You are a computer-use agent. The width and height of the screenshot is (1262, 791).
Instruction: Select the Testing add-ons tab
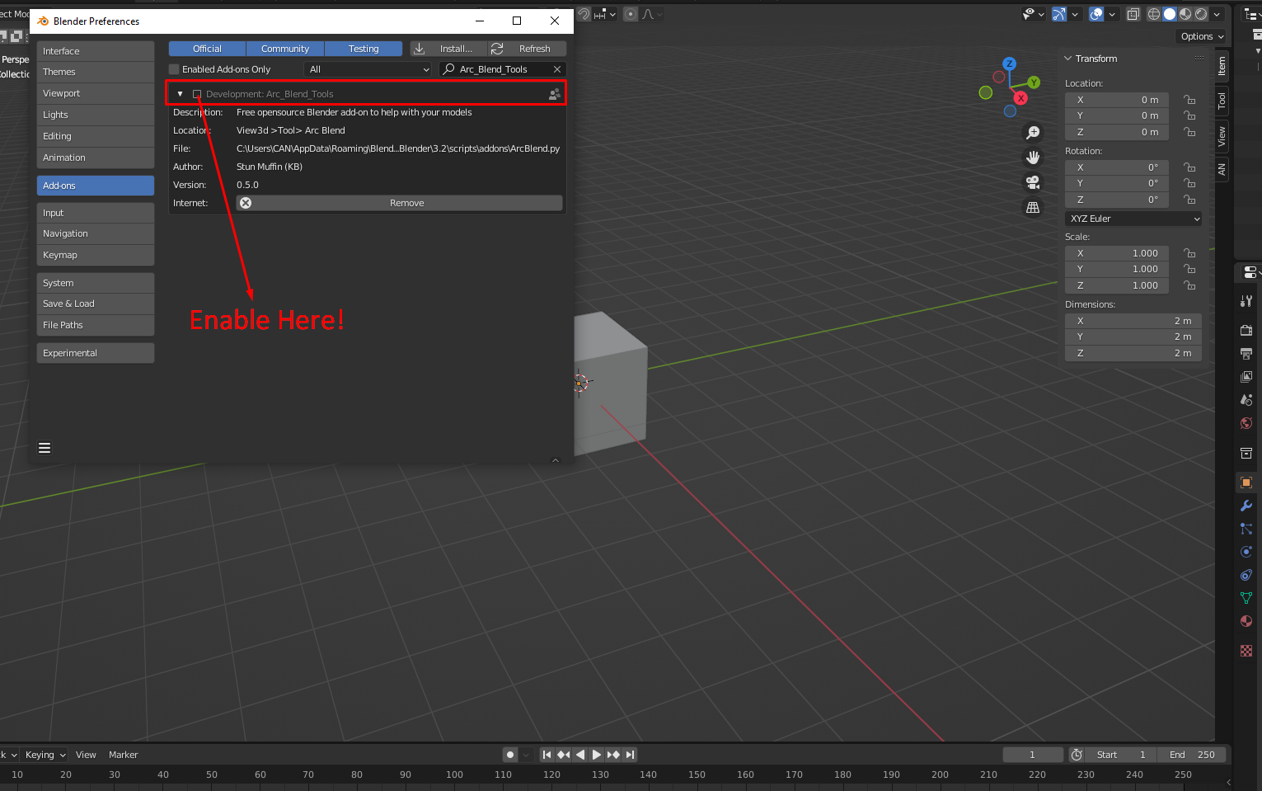(364, 48)
